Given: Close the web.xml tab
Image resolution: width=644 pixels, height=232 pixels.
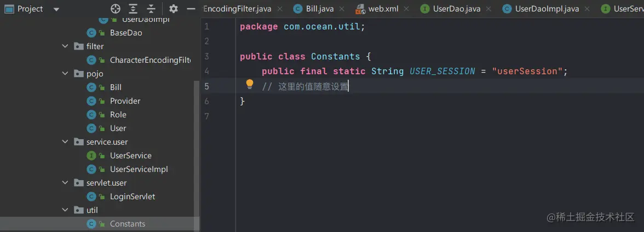Looking at the screenshot, I should pyautogui.click(x=406, y=9).
